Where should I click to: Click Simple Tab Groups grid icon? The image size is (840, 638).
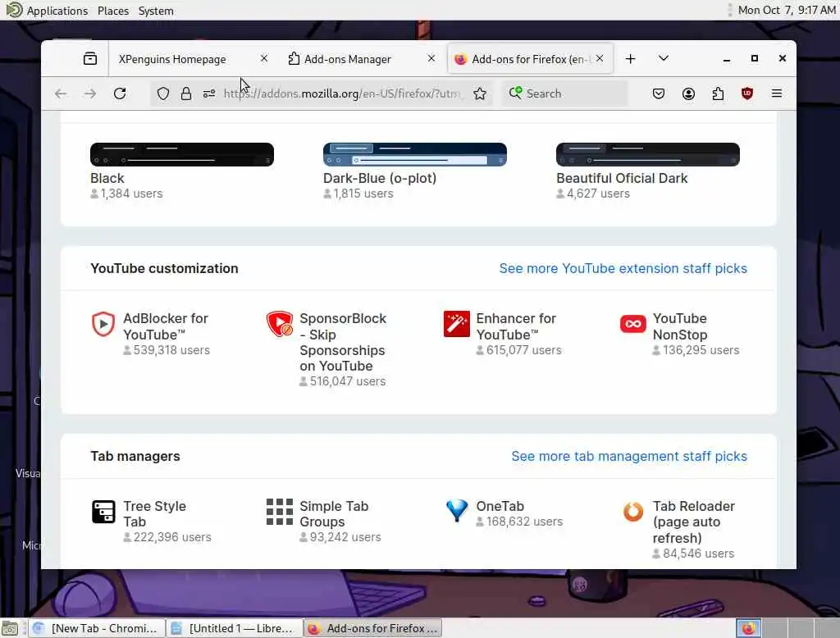tap(280, 512)
